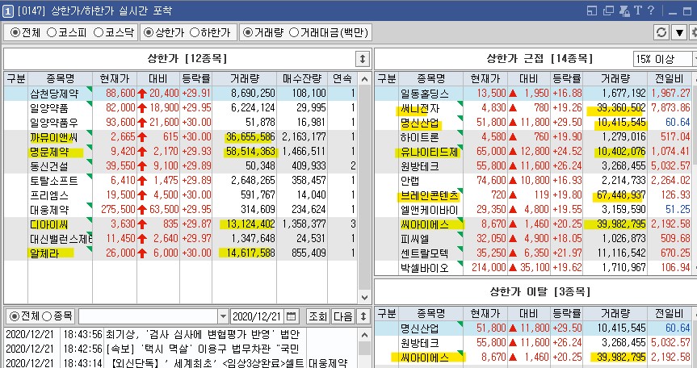The width and height of the screenshot is (697, 368).
Task: Sort 상한가 근접 table by 전일비 header
Action: pos(670,79)
